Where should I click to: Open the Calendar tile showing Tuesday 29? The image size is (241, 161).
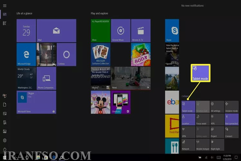pos(26,31)
